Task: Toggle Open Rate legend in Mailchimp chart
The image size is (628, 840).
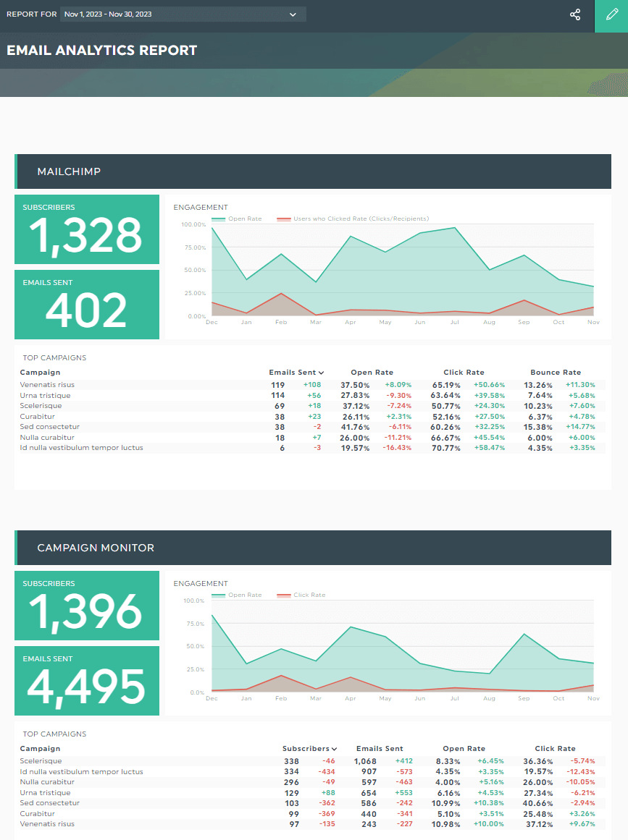Action: tap(237, 219)
